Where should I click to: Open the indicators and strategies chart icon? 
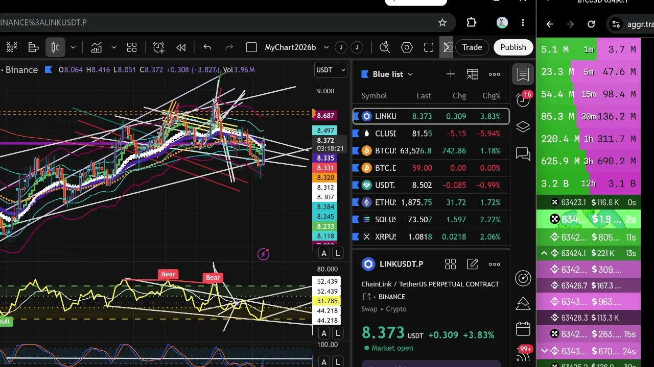(x=97, y=47)
